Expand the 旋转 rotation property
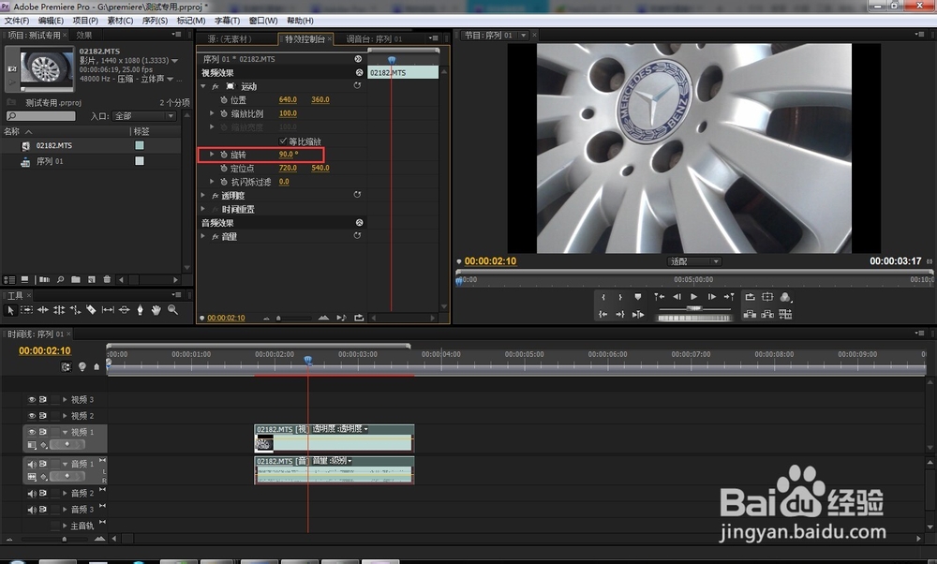This screenshot has width=937, height=564. 212,155
